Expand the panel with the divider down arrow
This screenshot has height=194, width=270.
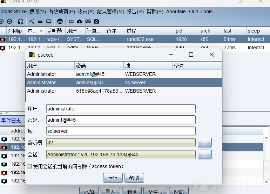tap(7, 113)
